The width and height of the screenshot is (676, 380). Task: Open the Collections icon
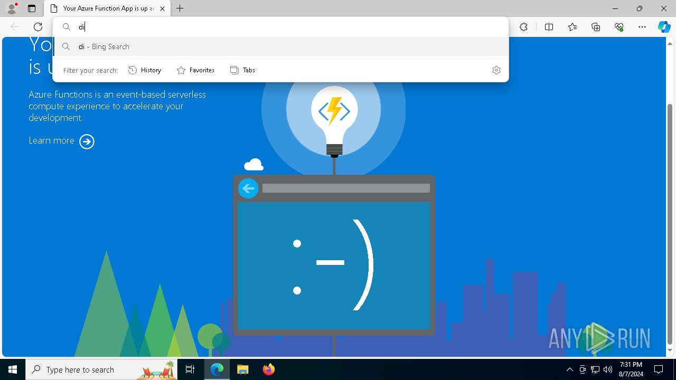tap(596, 27)
